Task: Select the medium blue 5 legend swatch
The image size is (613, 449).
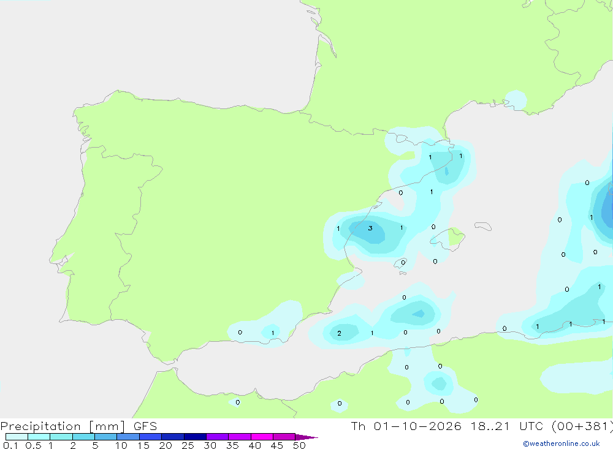Action: coord(105,437)
